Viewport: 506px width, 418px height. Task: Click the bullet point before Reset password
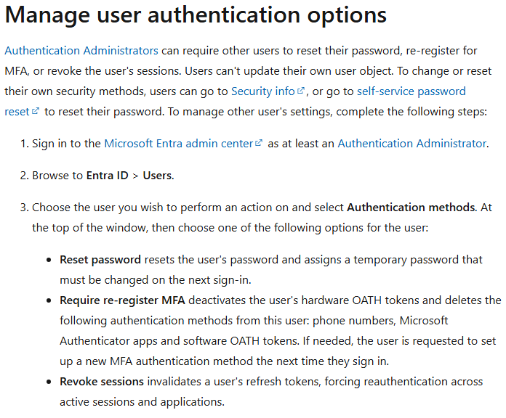click(x=49, y=260)
